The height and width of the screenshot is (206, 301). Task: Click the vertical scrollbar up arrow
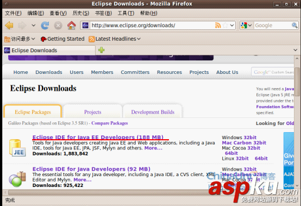(297, 58)
